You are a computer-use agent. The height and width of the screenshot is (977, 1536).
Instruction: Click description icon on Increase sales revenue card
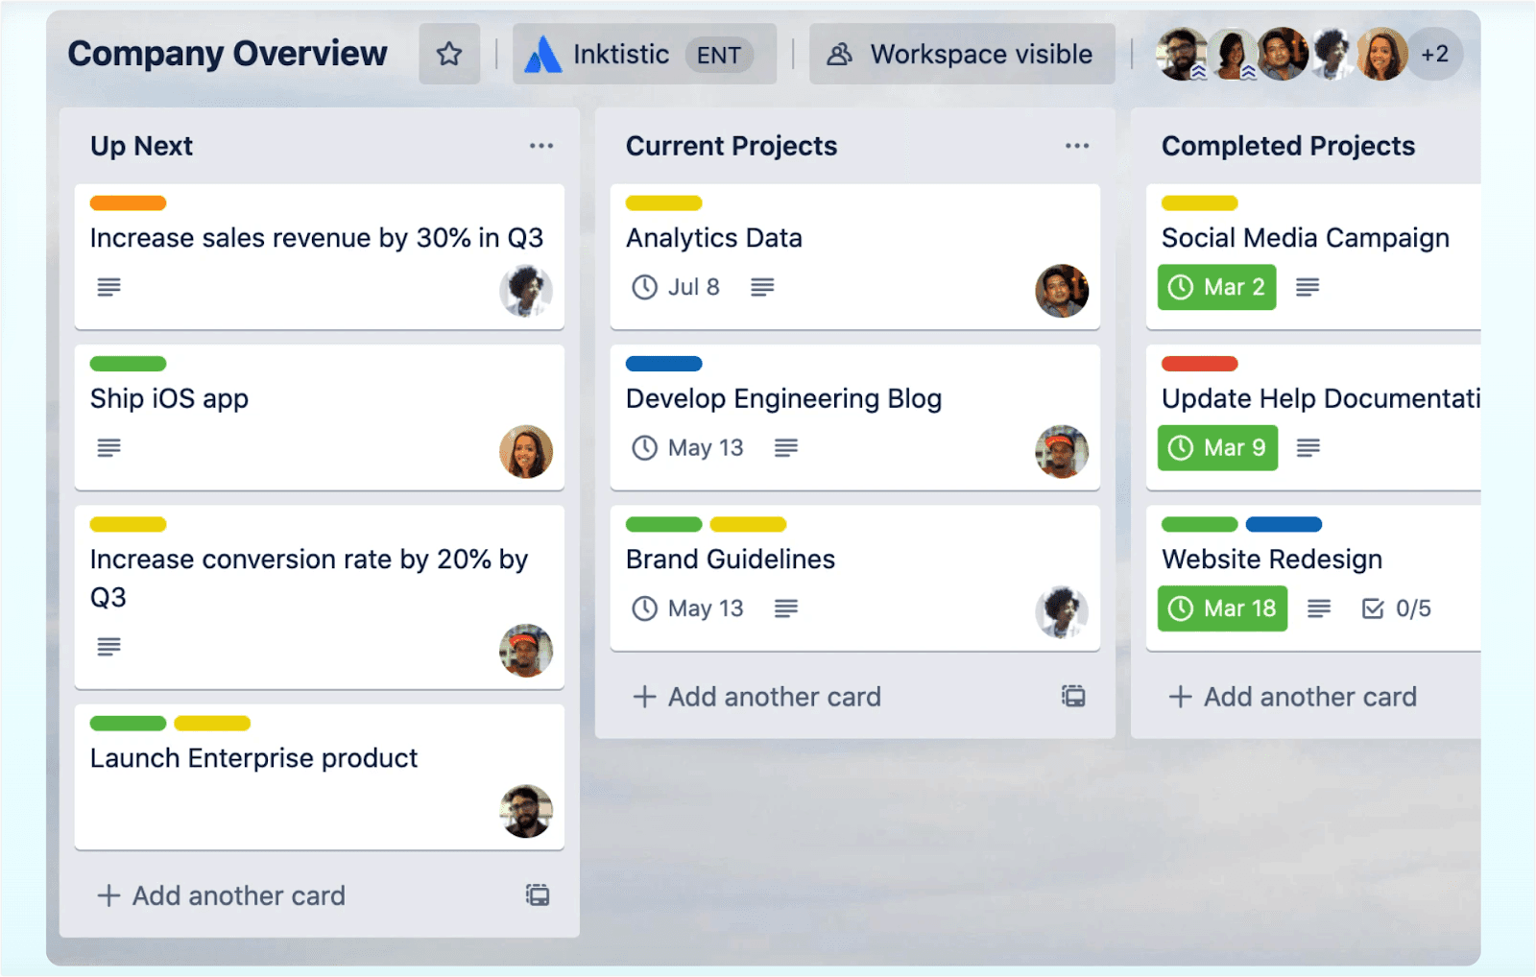(108, 287)
